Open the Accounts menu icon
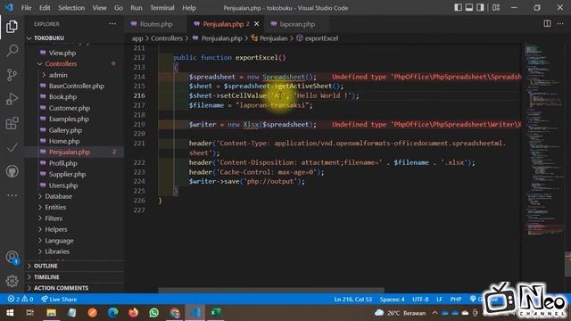Screen dimensions: 571x321 click(12, 258)
